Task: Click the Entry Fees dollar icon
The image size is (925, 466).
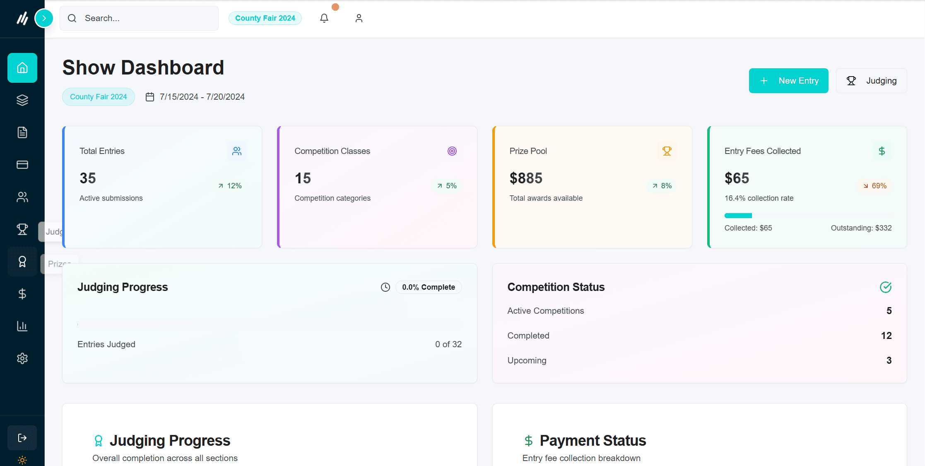Action: pyautogui.click(x=882, y=151)
